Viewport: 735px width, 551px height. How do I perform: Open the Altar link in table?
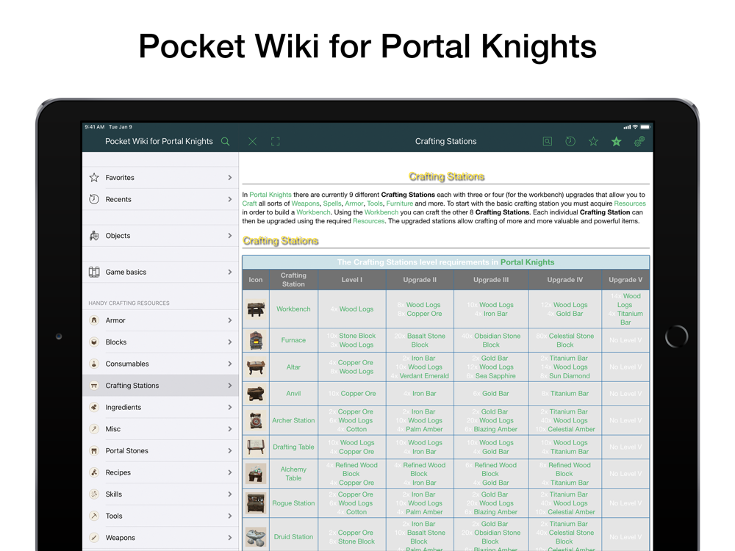click(293, 367)
